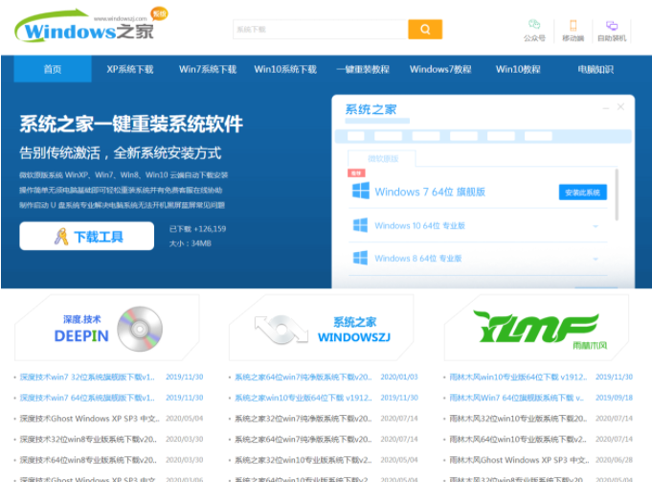Click the 安装此系统 install button
652x482 pixels.
(583, 193)
